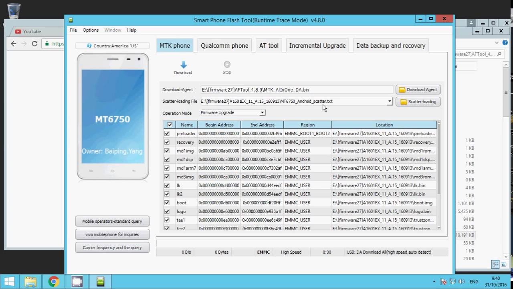Open the Windows Start button
513x289 pixels.
(10, 281)
